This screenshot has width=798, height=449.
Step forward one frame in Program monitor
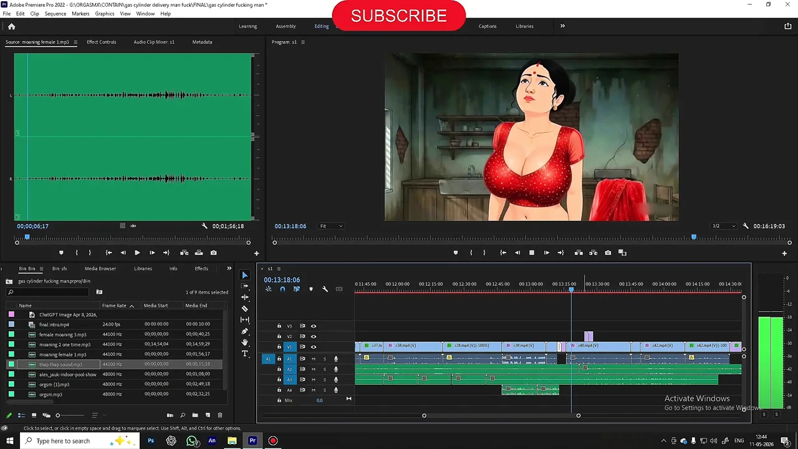pyautogui.click(x=546, y=253)
